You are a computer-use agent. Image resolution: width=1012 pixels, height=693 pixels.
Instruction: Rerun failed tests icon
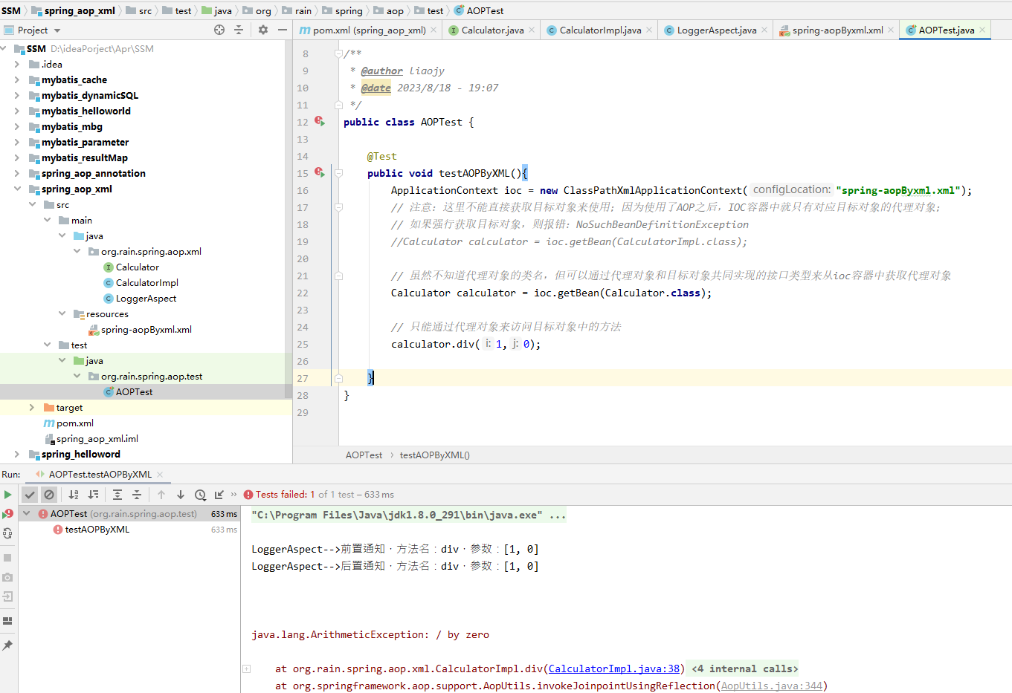(7, 514)
